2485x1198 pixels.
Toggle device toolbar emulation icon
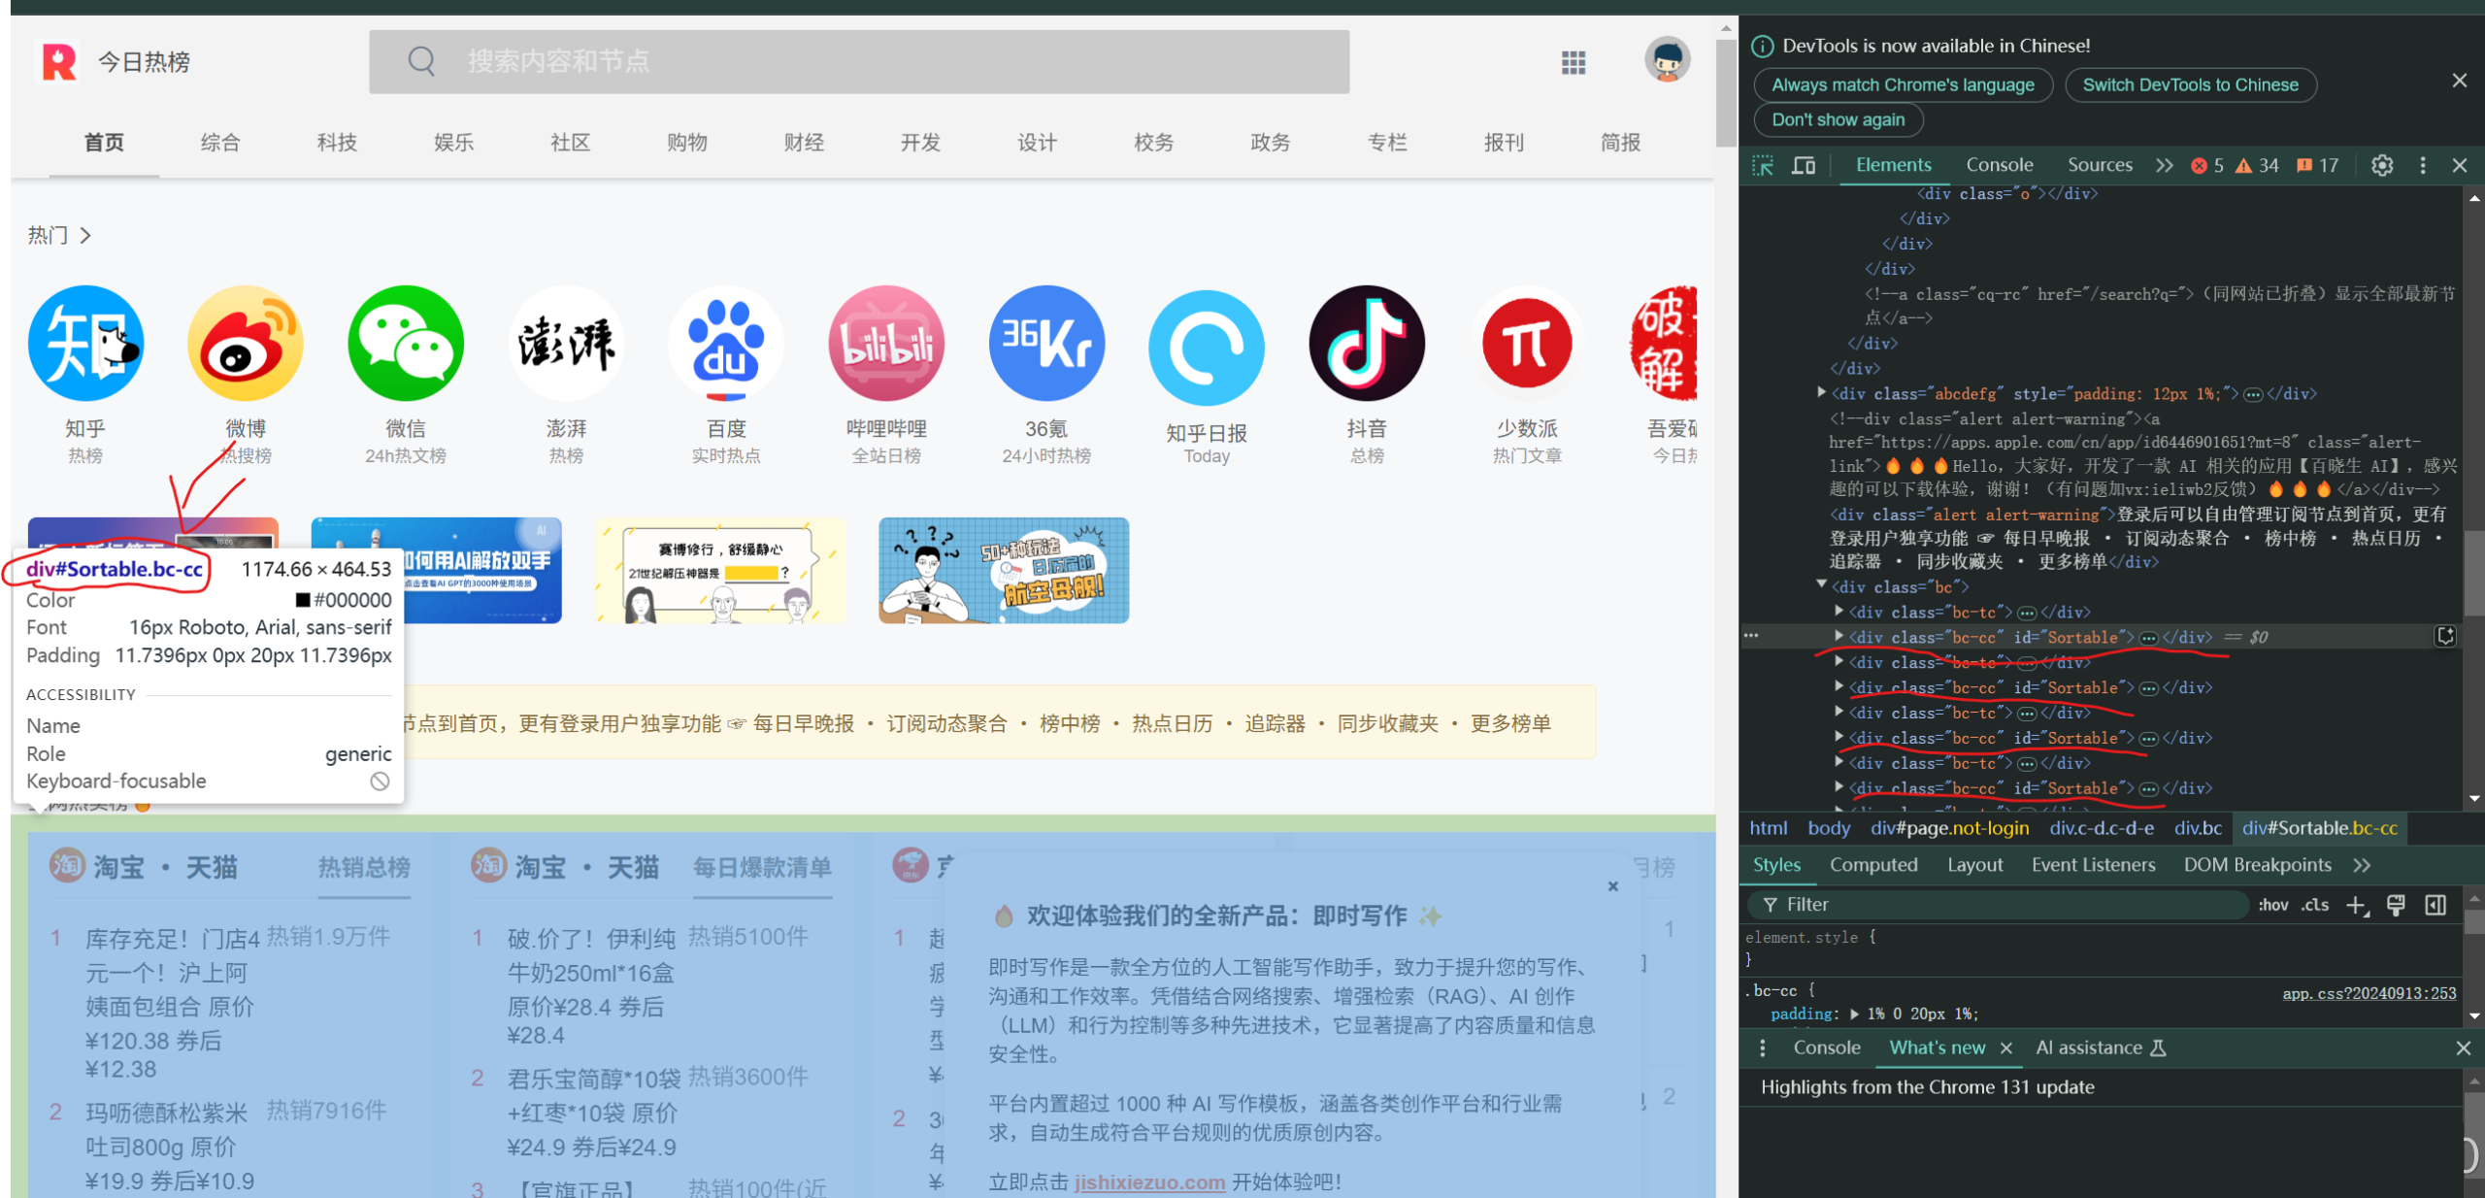[1803, 165]
